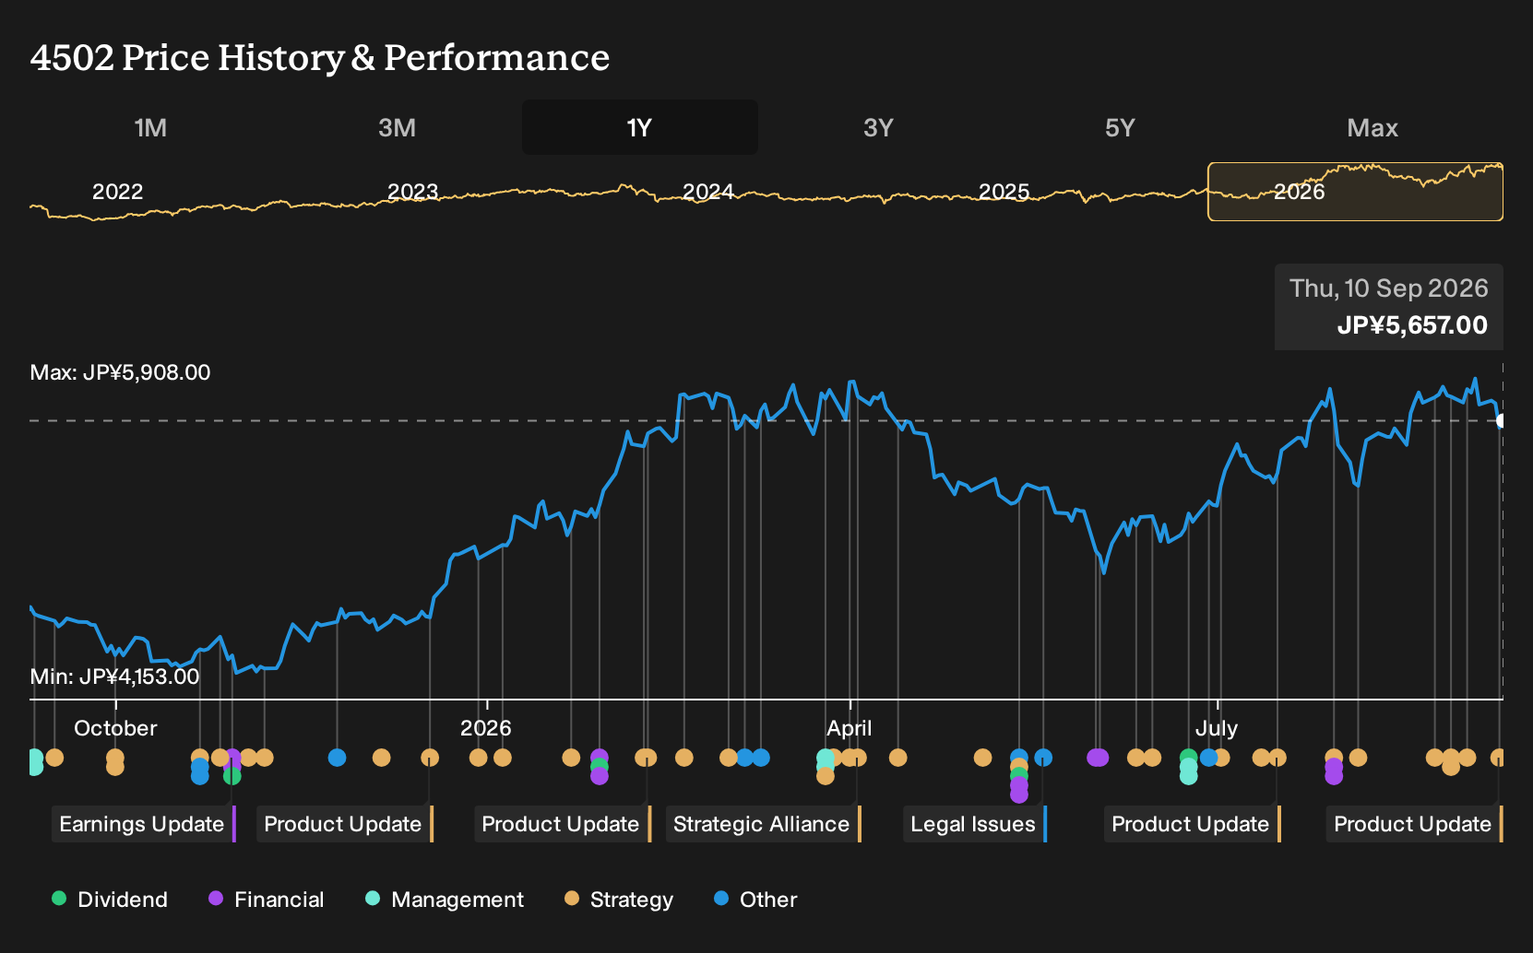Select green Dividend dot above Earnings Update label
The height and width of the screenshot is (953, 1533).
click(232, 776)
